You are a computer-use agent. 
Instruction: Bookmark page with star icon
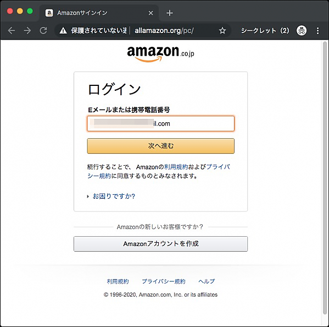pos(222,31)
